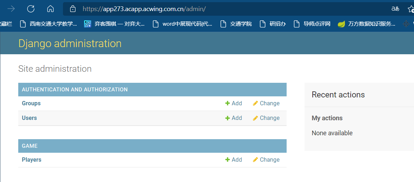414x182 pixels.
Task: Add a new Group
Action: [234, 103]
